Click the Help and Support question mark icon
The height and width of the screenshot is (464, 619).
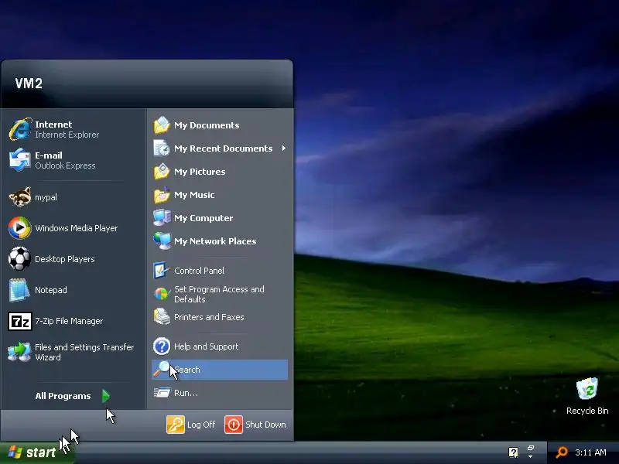162,346
